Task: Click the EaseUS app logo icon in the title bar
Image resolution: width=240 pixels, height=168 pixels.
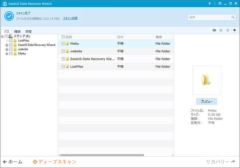Action: [x=5, y=4]
